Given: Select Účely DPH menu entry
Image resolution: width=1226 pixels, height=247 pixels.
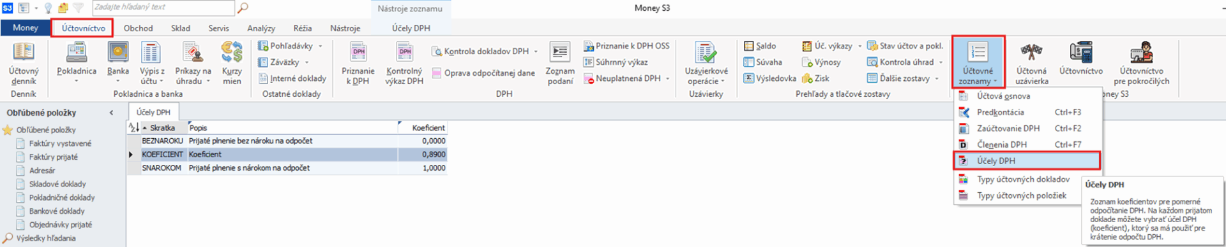Looking at the screenshot, I should pos(1027,160).
